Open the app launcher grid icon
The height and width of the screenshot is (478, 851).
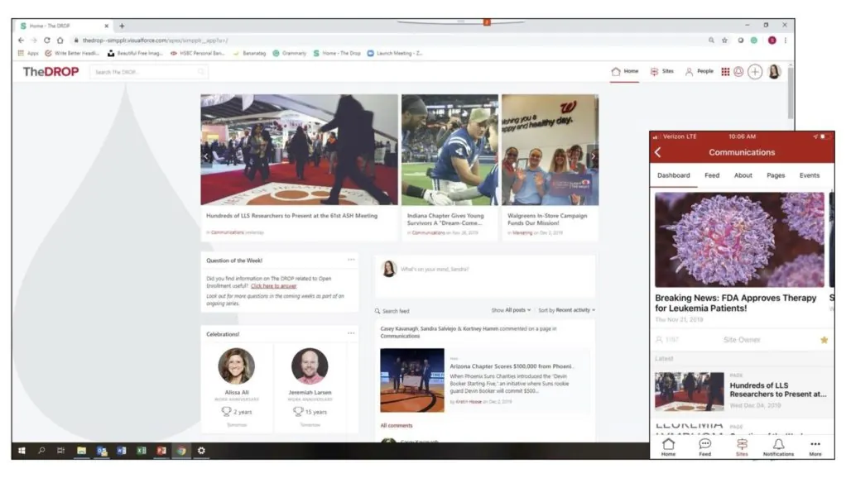(725, 72)
